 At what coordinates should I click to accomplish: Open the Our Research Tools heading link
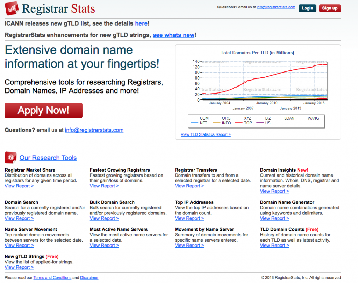tap(48, 158)
